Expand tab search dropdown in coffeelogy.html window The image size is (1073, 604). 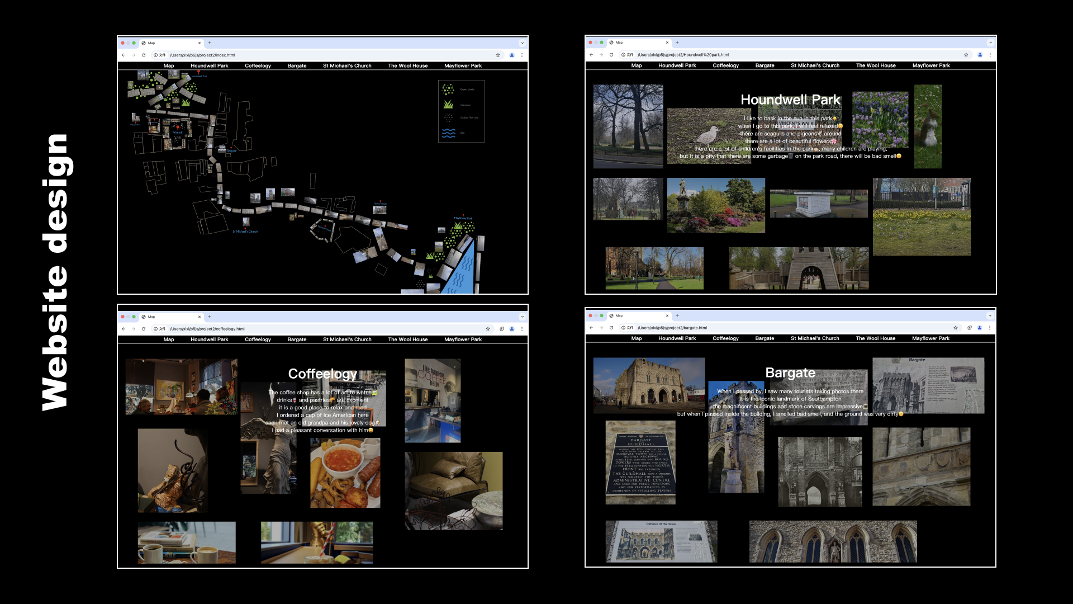click(523, 317)
